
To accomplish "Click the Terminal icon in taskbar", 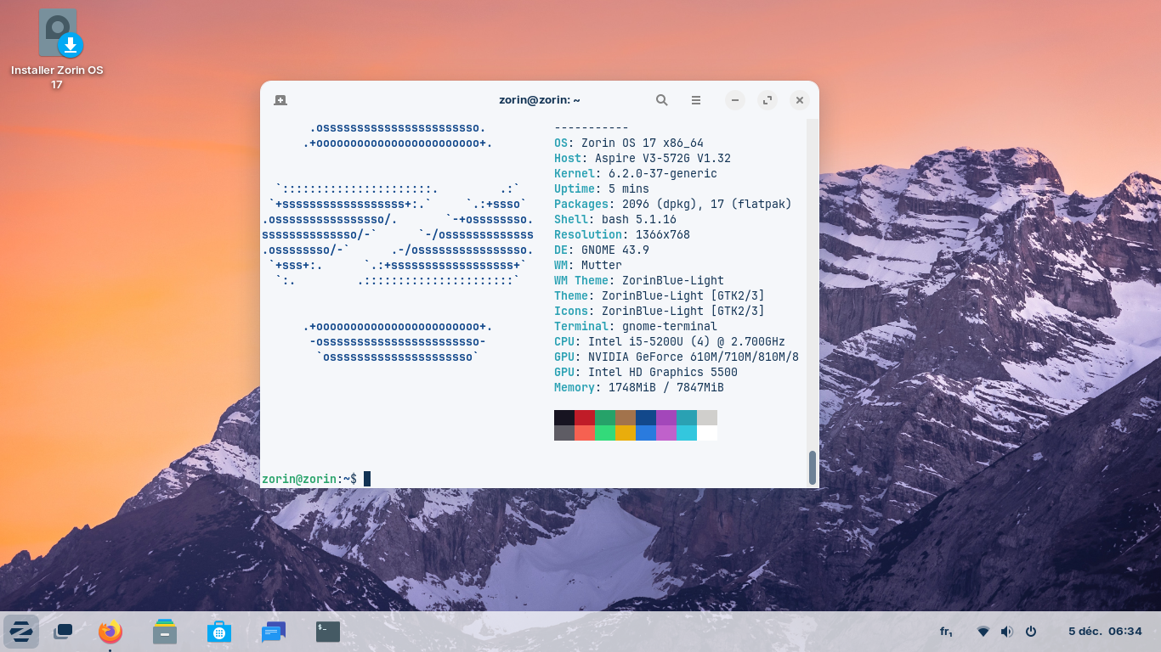I will click(x=328, y=632).
